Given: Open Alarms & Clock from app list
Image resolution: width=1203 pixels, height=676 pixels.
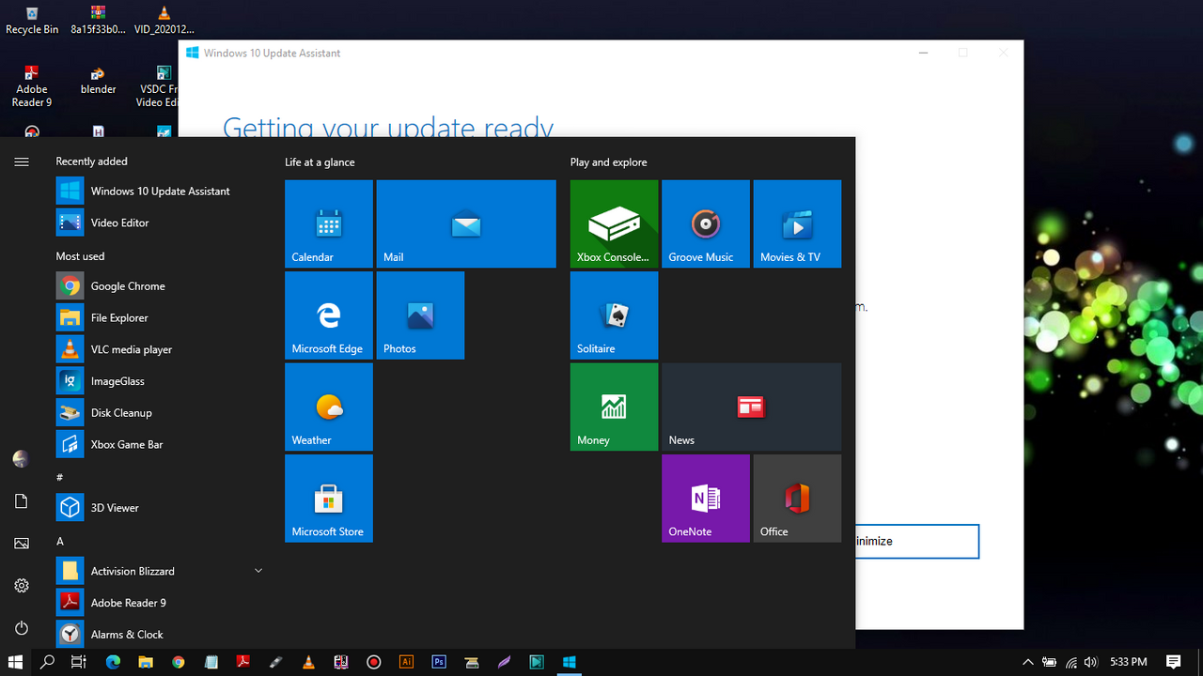Looking at the screenshot, I should coord(160,635).
